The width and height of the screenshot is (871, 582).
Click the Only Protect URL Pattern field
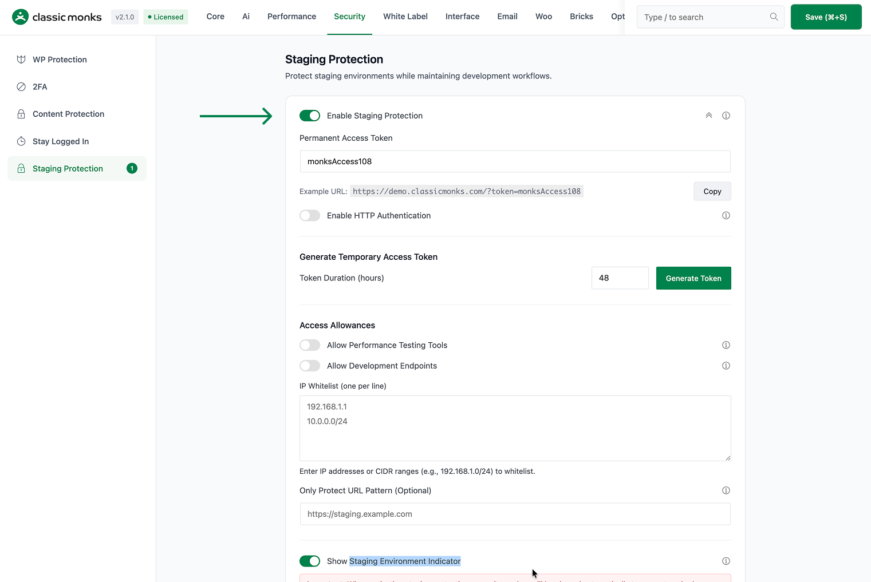515,514
